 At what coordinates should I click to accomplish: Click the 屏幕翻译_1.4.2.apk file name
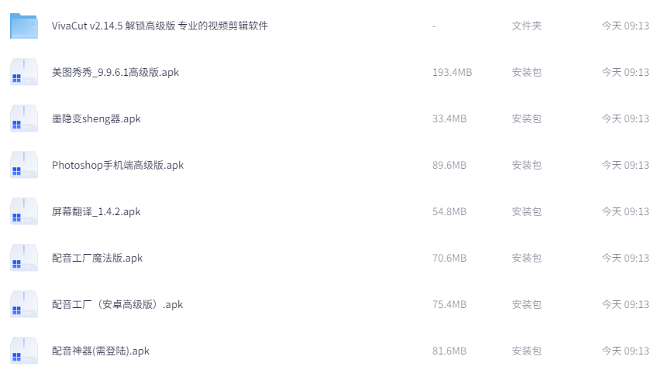pos(96,212)
